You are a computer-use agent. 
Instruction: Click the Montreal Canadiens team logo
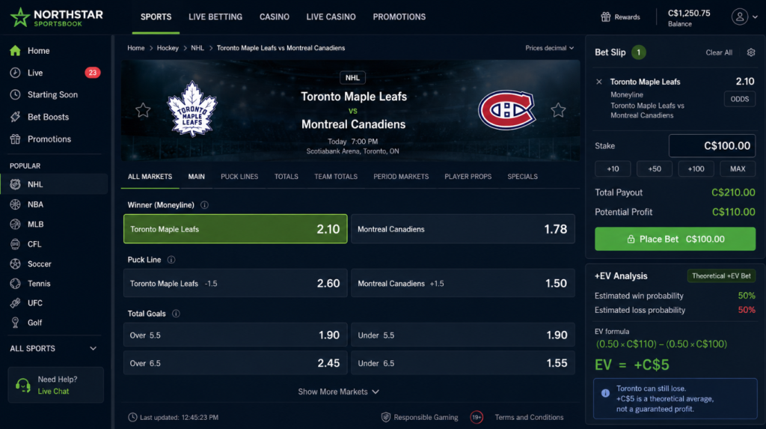click(x=506, y=110)
